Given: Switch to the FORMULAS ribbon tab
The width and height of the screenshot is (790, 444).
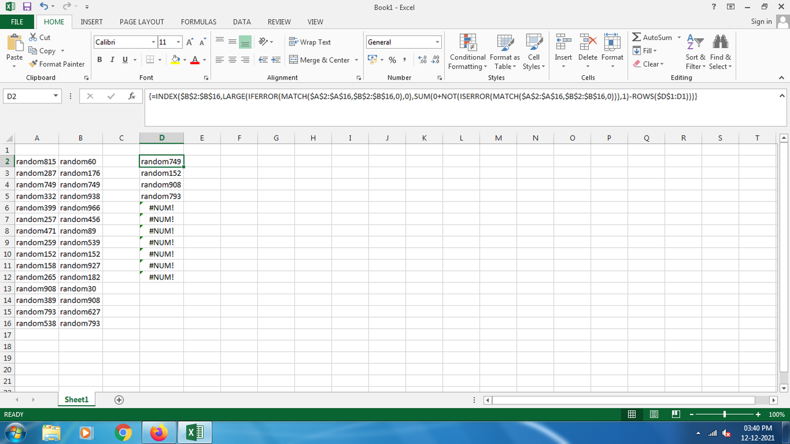Looking at the screenshot, I should tap(198, 22).
